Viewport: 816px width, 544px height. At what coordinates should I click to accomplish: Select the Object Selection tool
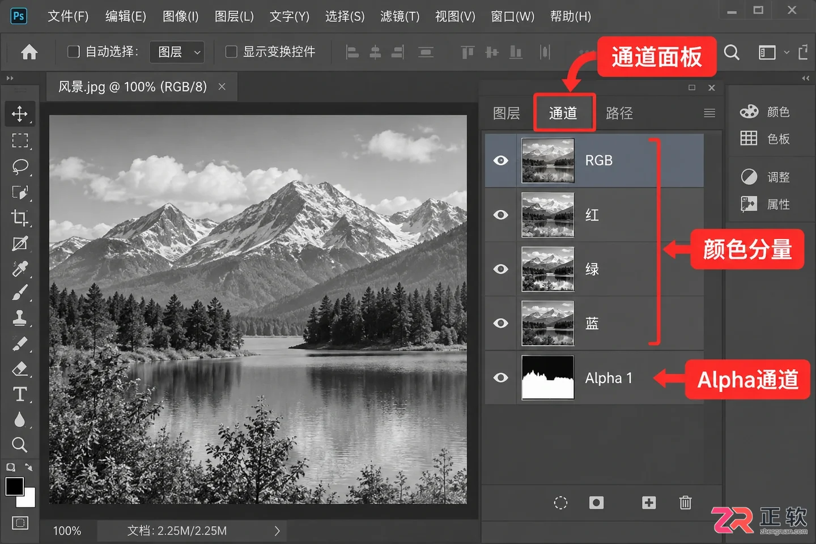click(x=20, y=192)
